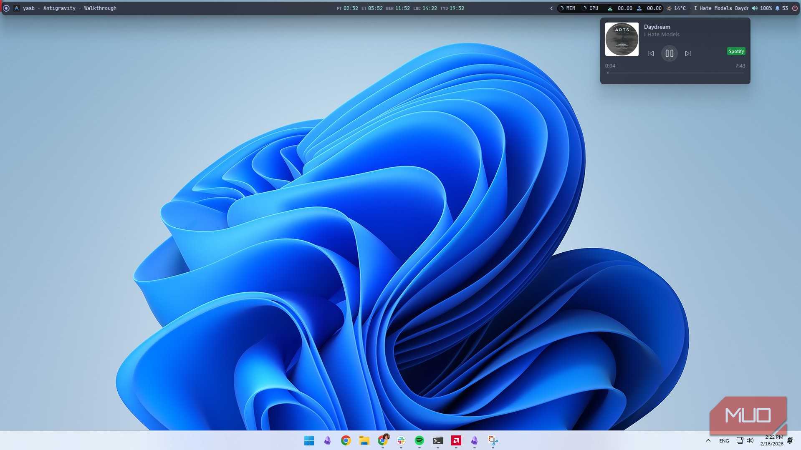
Task: Click the power icon in yasb bar
Action: point(795,8)
